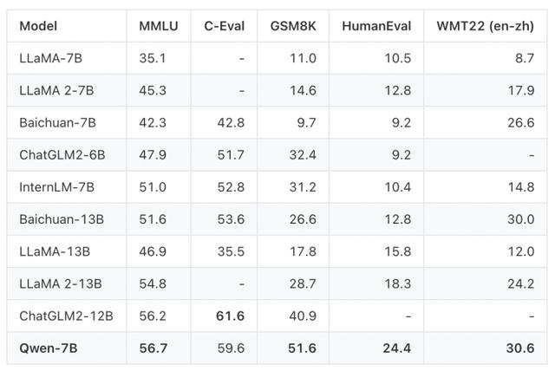
Task: Click the ChatGLM2-6B model name
Action: pos(62,154)
